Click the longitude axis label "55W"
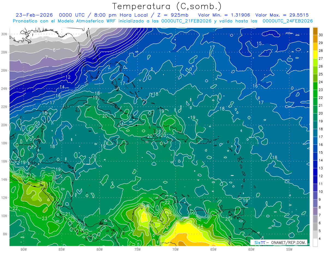 point(289,249)
